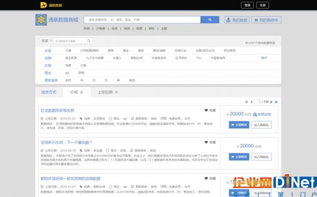Viewport: 317px width, 197px height.
Task: Click the 全部 breadcrumb above filters
Action: (45, 41)
